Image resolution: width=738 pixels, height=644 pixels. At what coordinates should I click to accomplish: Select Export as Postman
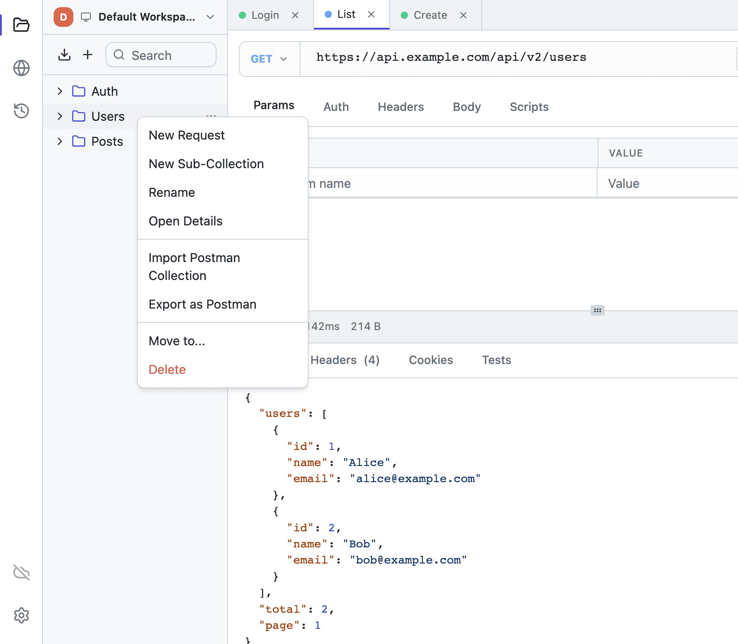click(223, 304)
